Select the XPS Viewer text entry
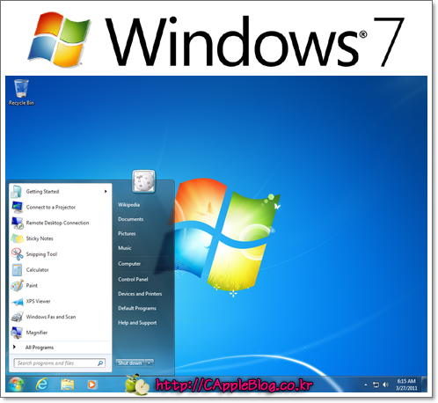This screenshot has height=403, width=438. click(x=38, y=301)
